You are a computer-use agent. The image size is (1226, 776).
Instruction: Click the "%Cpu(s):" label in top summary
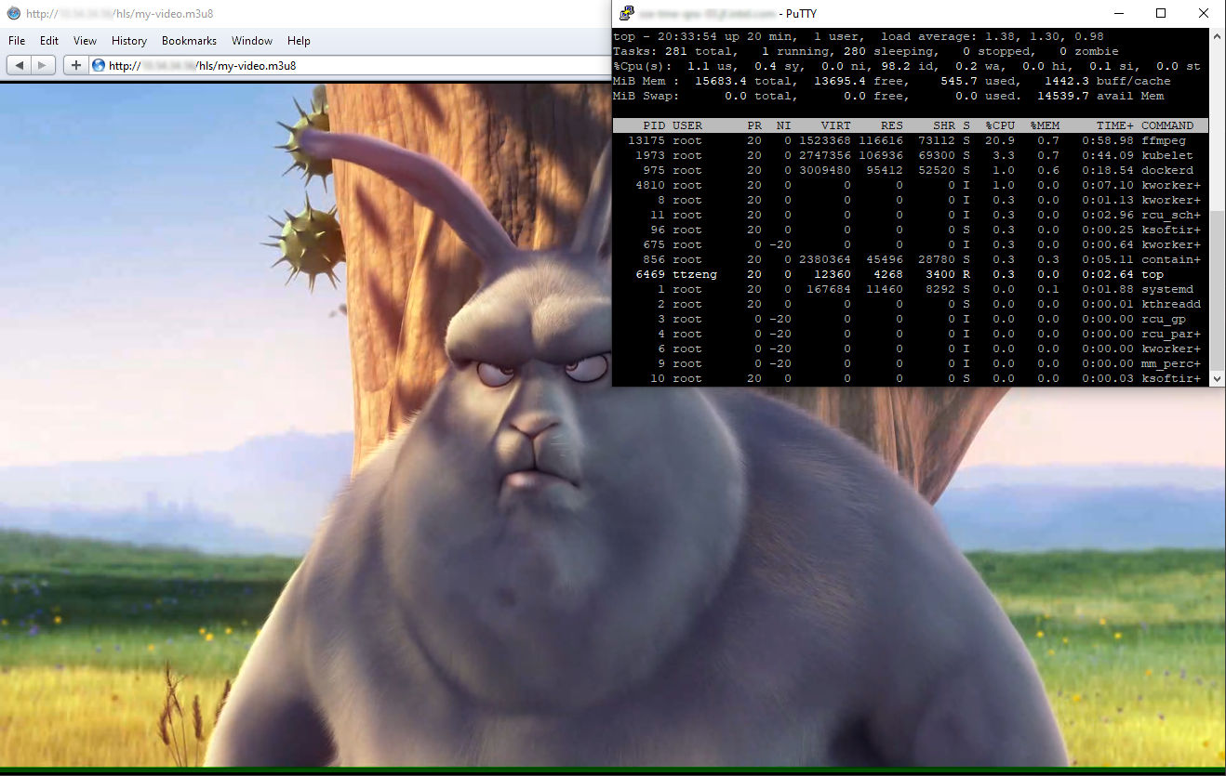point(643,66)
